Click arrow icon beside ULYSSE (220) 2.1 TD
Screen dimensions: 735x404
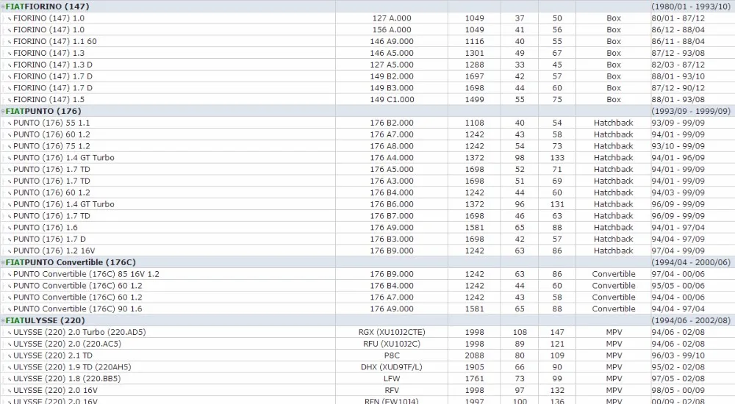point(10,356)
